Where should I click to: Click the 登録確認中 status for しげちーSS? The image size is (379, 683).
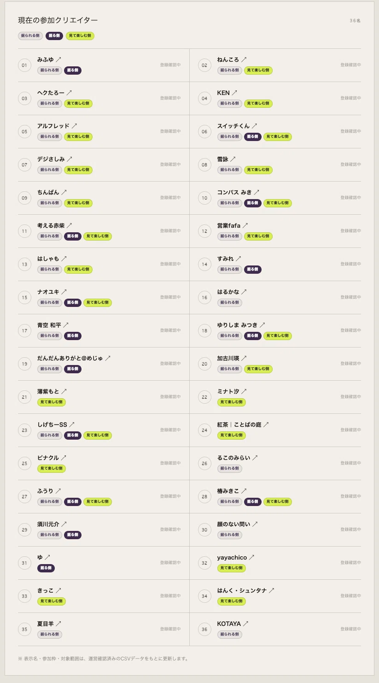click(x=170, y=430)
